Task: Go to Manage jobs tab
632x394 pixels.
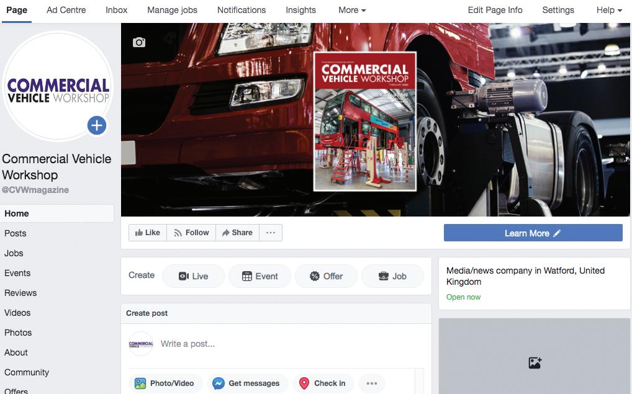Action: (172, 10)
